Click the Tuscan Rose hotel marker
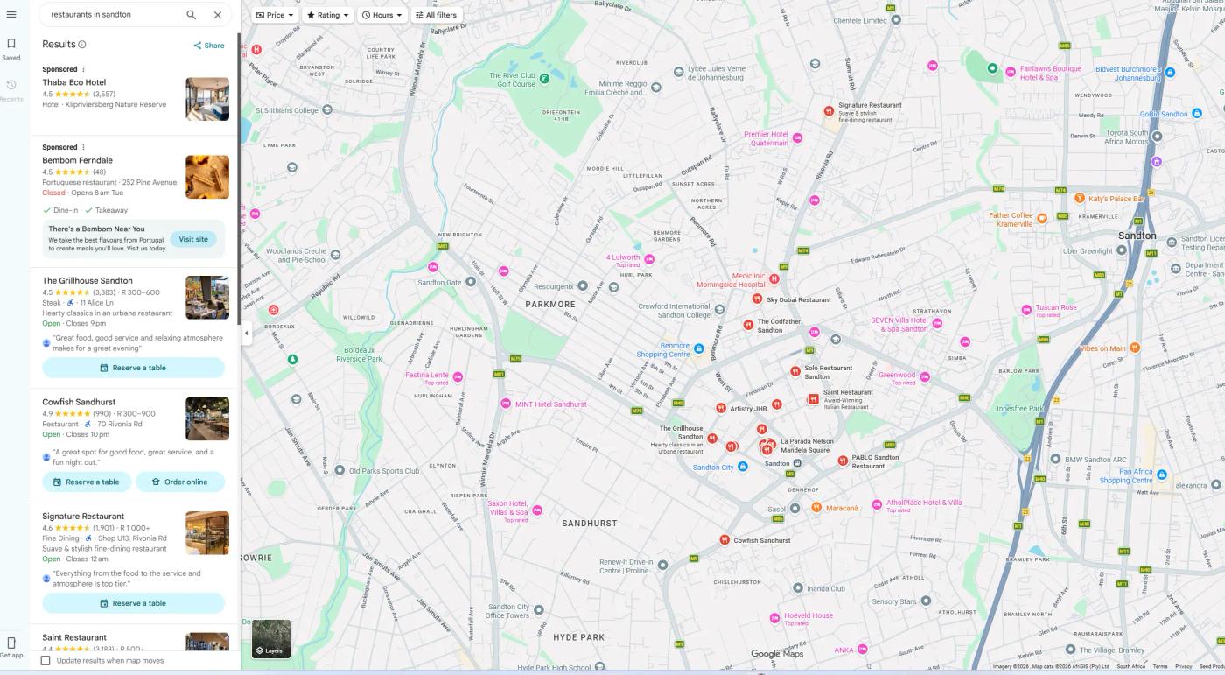 pos(1026,310)
